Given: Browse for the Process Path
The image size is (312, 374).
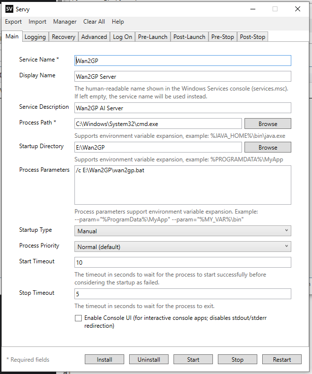Looking at the screenshot, I should (268, 124).
